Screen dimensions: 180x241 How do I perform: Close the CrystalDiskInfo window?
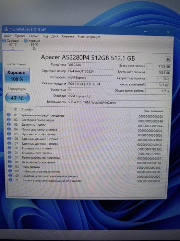point(168,32)
